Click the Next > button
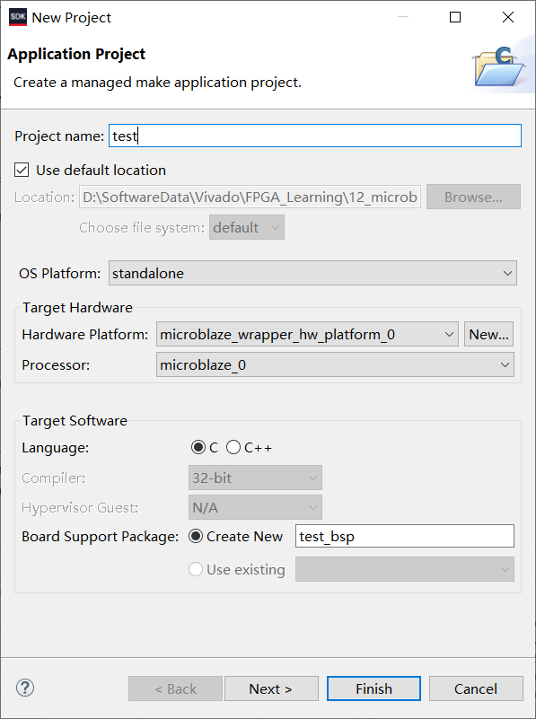The image size is (536, 719). click(271, 688)
